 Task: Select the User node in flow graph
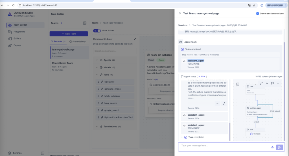pyautogui.click(x=255, y=89)
